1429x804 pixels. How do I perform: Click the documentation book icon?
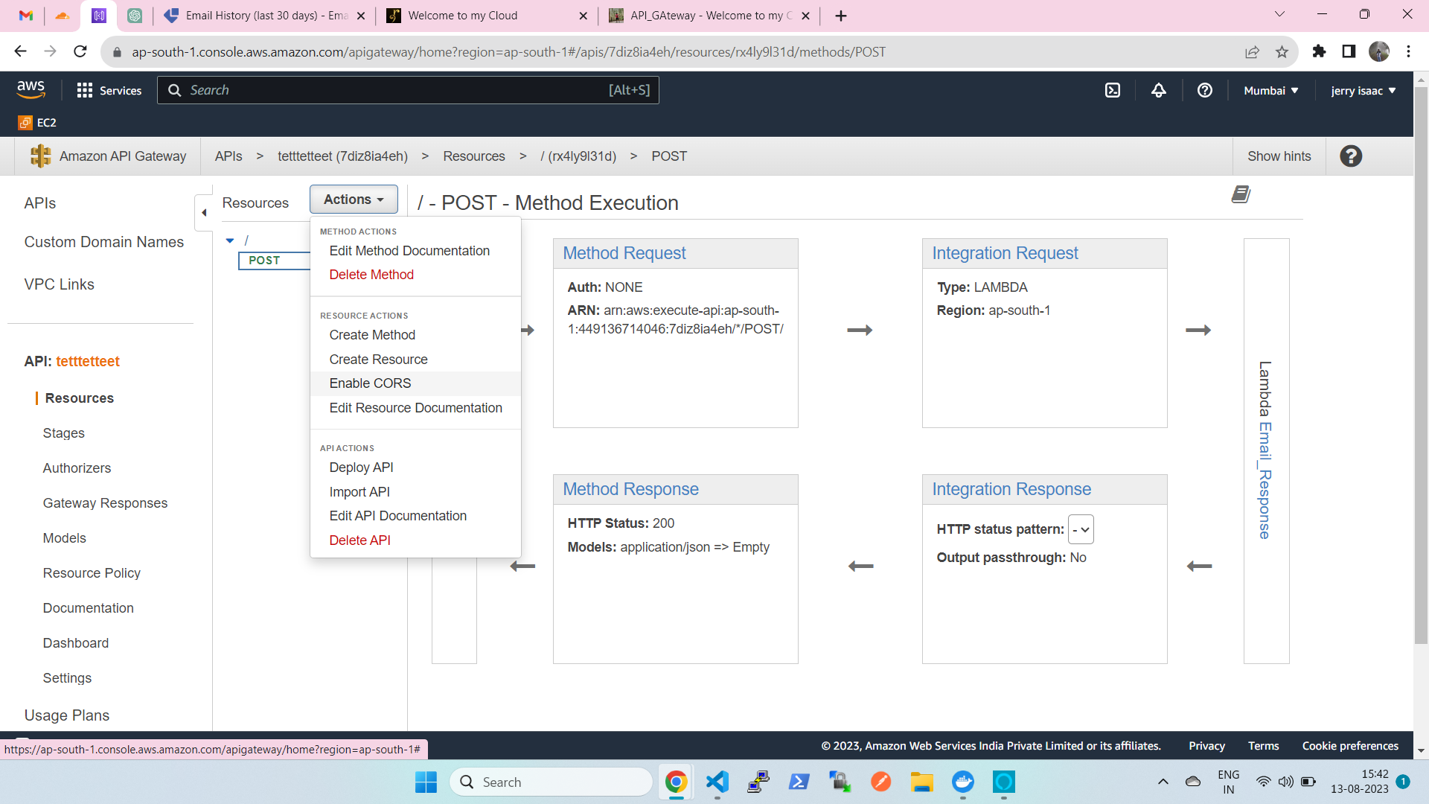(1241, 194)
